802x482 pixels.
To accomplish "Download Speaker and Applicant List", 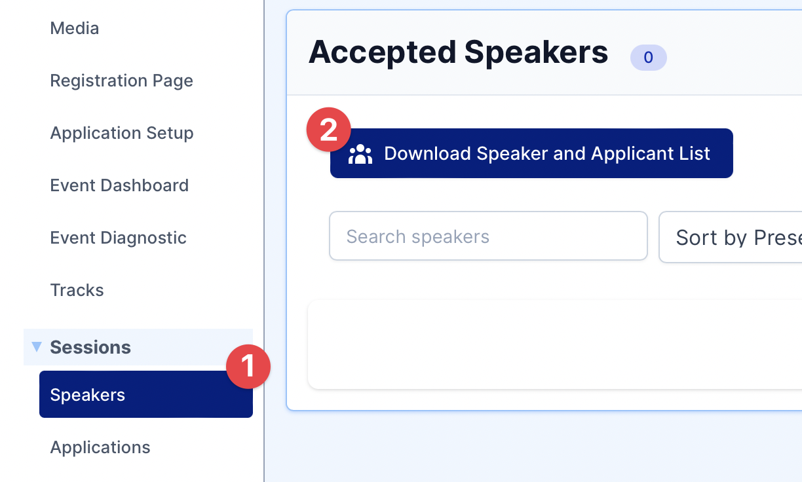I will 546,154.
